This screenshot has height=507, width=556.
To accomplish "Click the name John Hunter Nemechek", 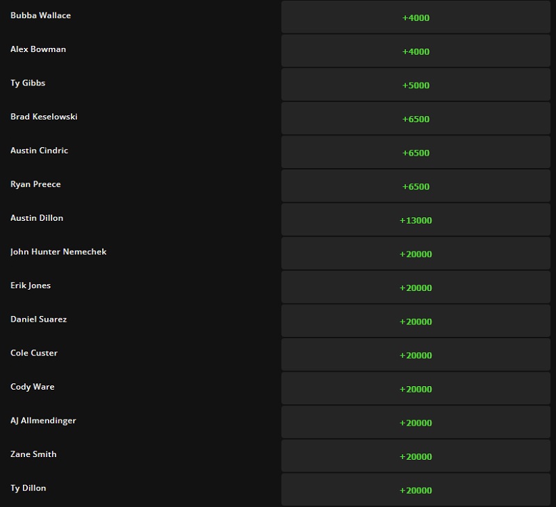I will [58, 251].
